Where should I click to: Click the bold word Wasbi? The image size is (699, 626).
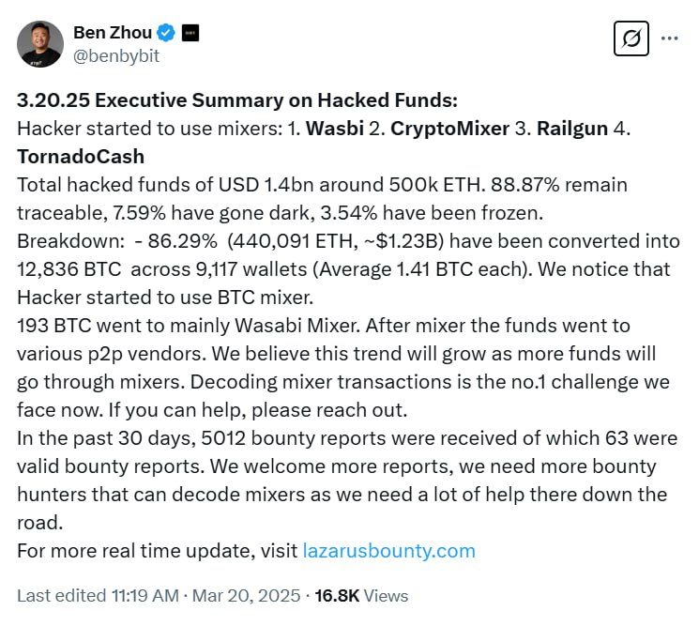coord(335,129)
